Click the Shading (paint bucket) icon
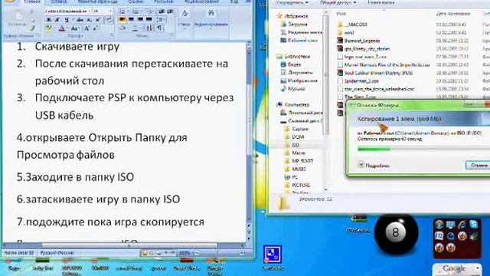 pos(122,28)
